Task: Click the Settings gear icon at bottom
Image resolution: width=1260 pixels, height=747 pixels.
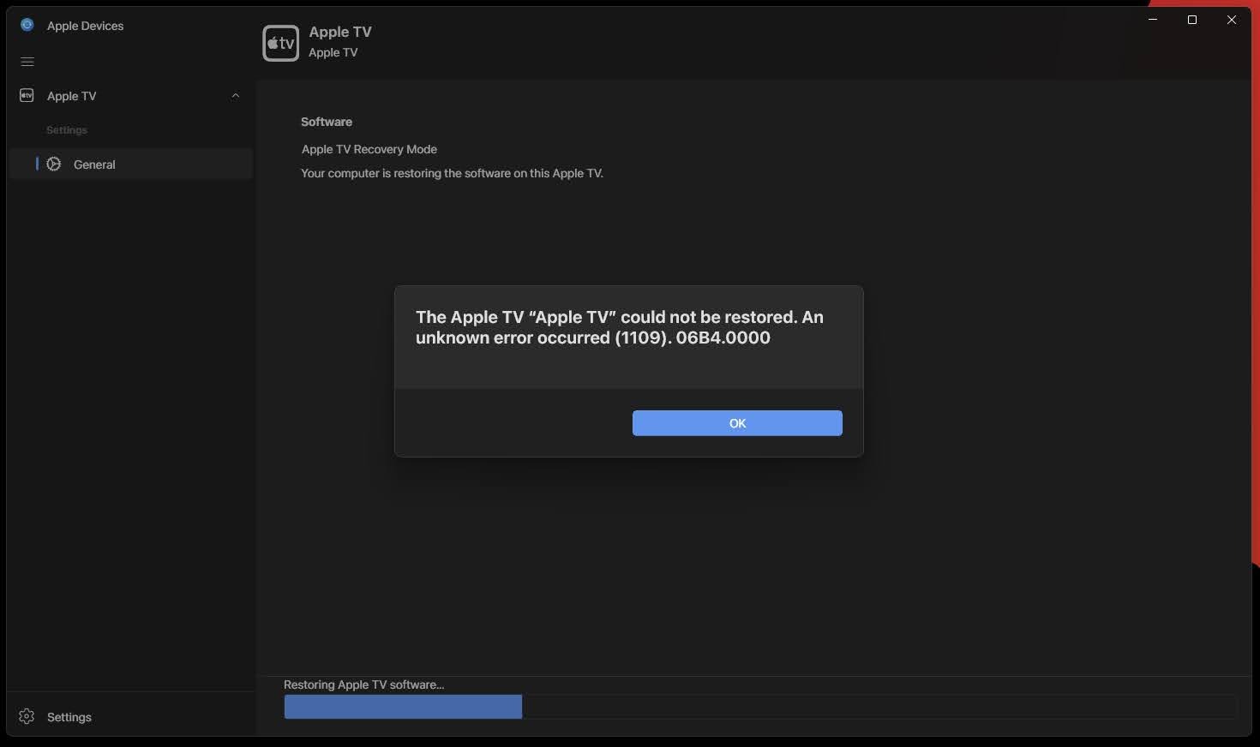Action: tap(27, 716)
